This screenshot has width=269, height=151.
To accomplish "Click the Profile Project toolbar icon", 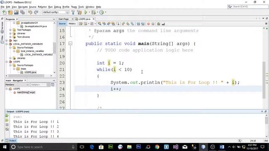I will tap(102, 12).
